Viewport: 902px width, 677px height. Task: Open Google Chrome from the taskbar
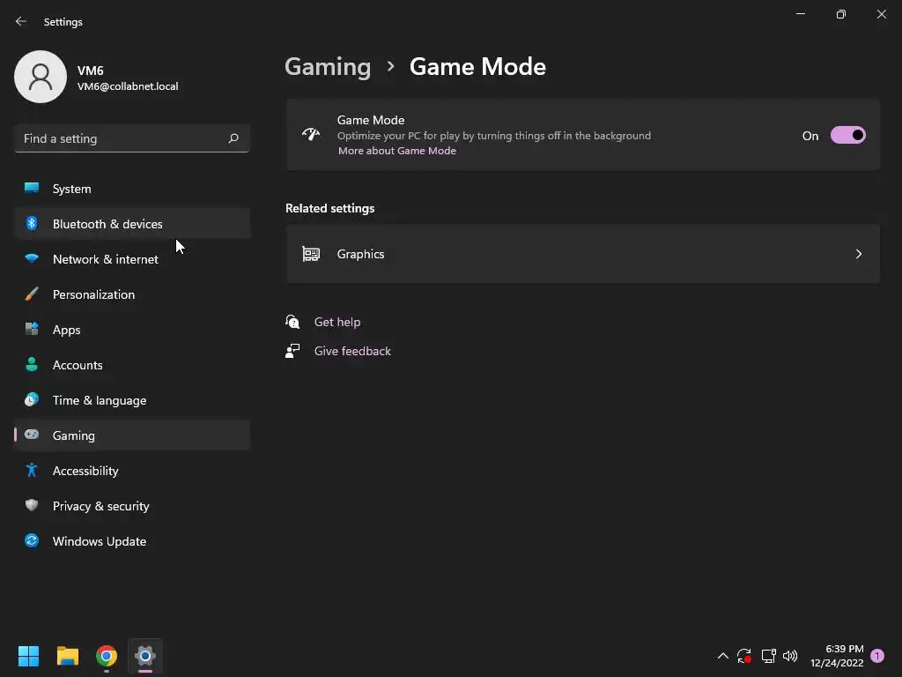point(107,656)
